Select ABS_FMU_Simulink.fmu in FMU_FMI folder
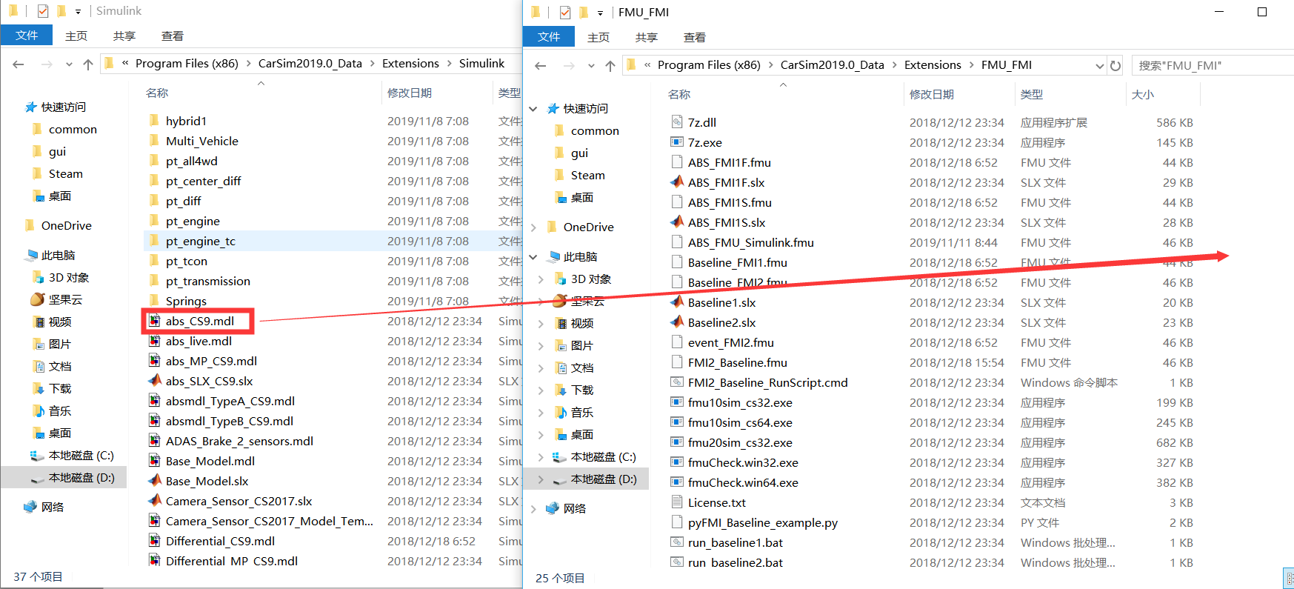Viewport: 1294px width, 589px height. click(x=750, y=242)
